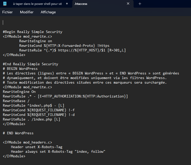Click the "index, follow" header line
This screenshot has width=191, height=165.
click(58, 151)
